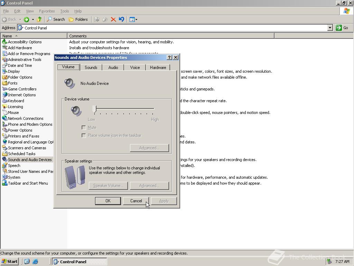Image resolution: width=354 pixels, height=266 pixels.
Task: Select the Scheduled Tasks icon
Action: (x=4, y=153)
